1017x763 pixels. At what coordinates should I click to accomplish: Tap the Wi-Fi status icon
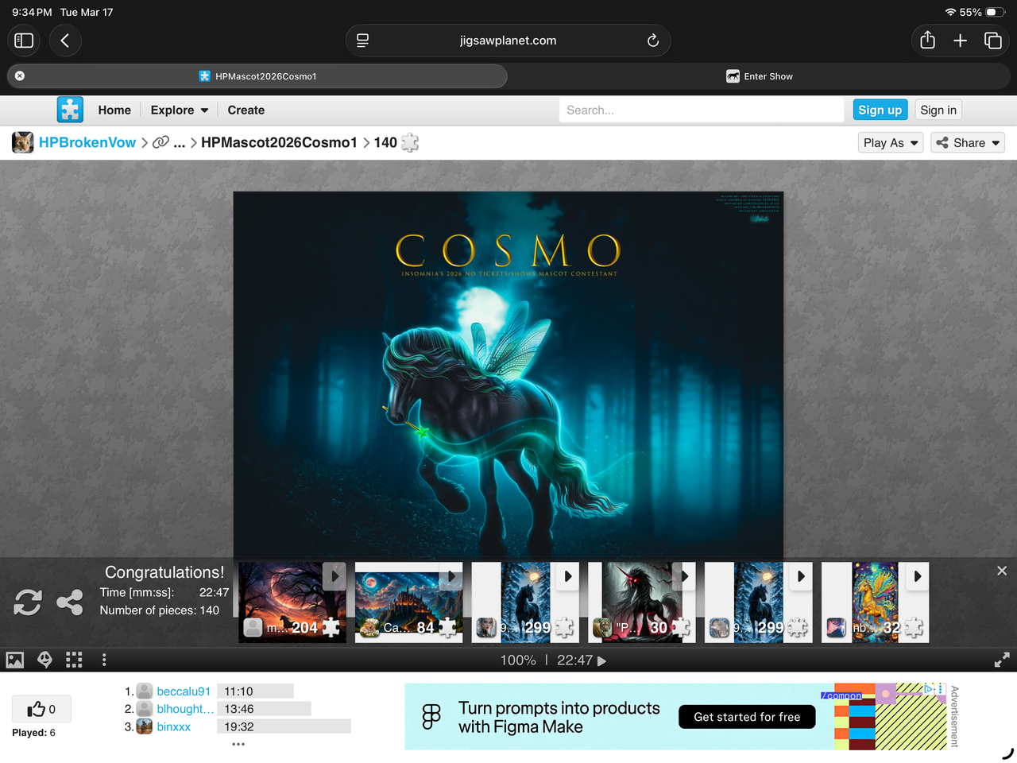(950, 12)
